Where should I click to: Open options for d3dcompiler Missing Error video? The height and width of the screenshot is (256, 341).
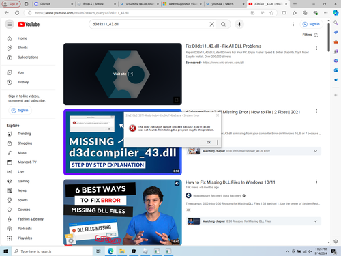pos(316,111)
